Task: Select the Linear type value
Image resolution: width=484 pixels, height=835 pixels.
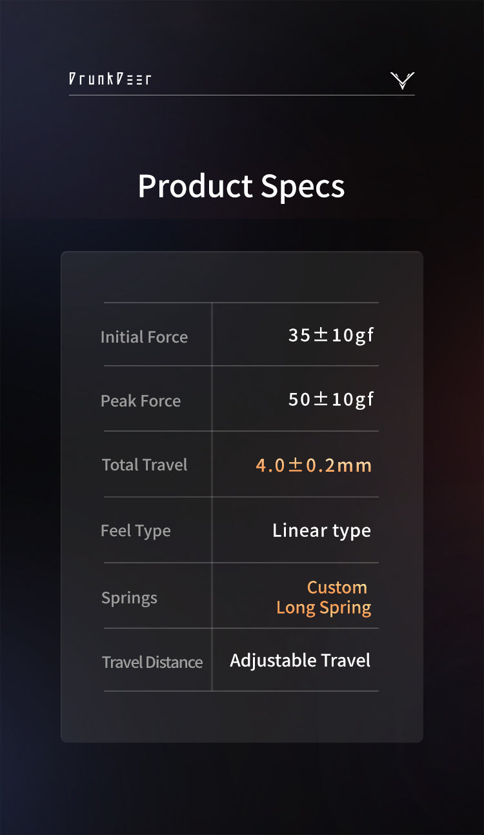Action: [321, 530]
